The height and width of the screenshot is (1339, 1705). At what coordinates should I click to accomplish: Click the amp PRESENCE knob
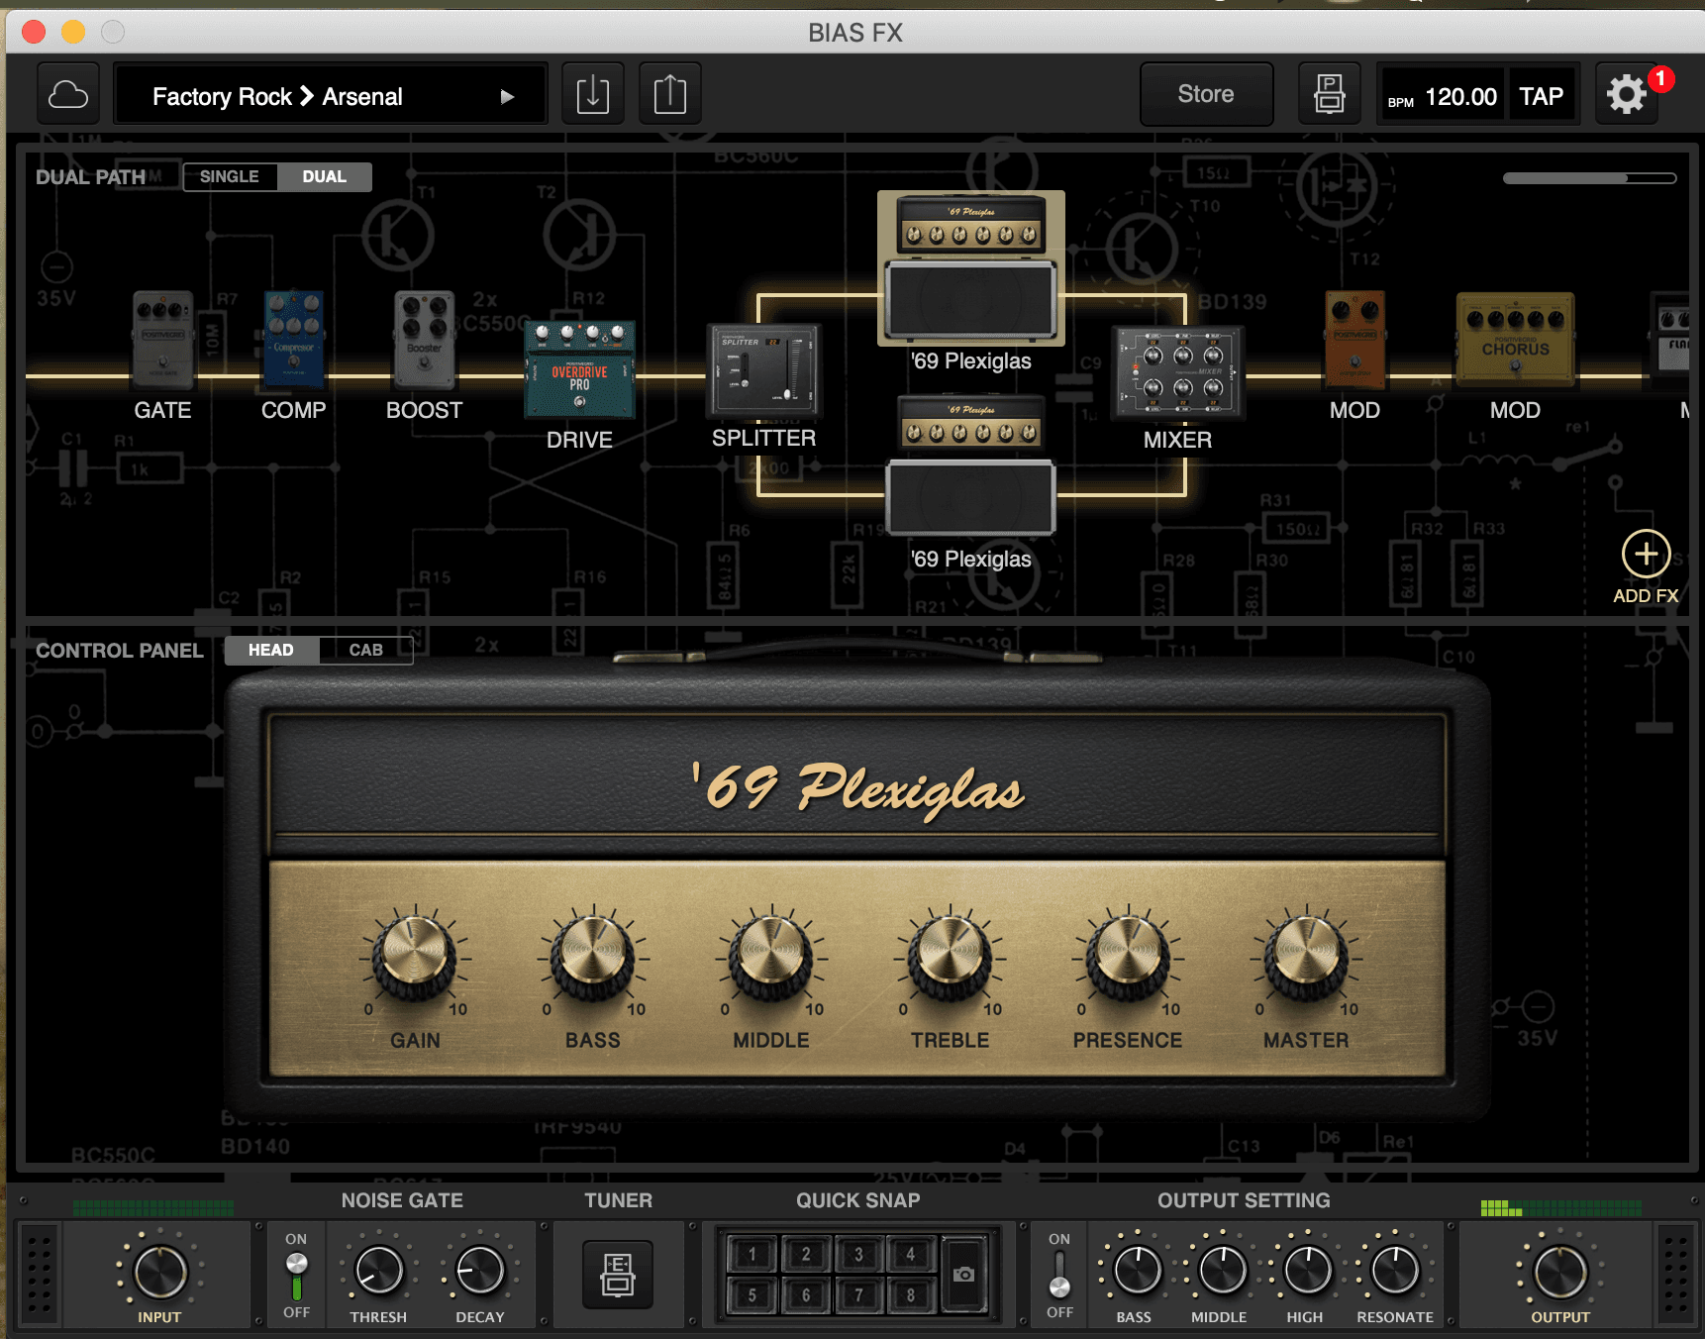1128,955
